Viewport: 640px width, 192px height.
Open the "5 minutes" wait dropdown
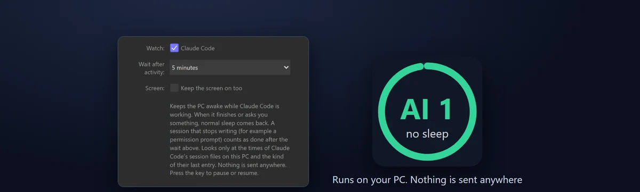230,68
